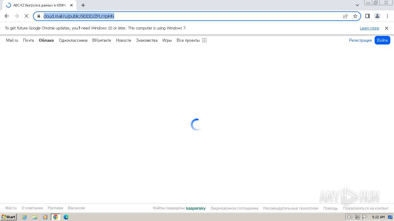This screenshot has height=221, width=394.
Task: Open File Explorer from taskbar
Action: pyautogui.click(x=35, y=217)
